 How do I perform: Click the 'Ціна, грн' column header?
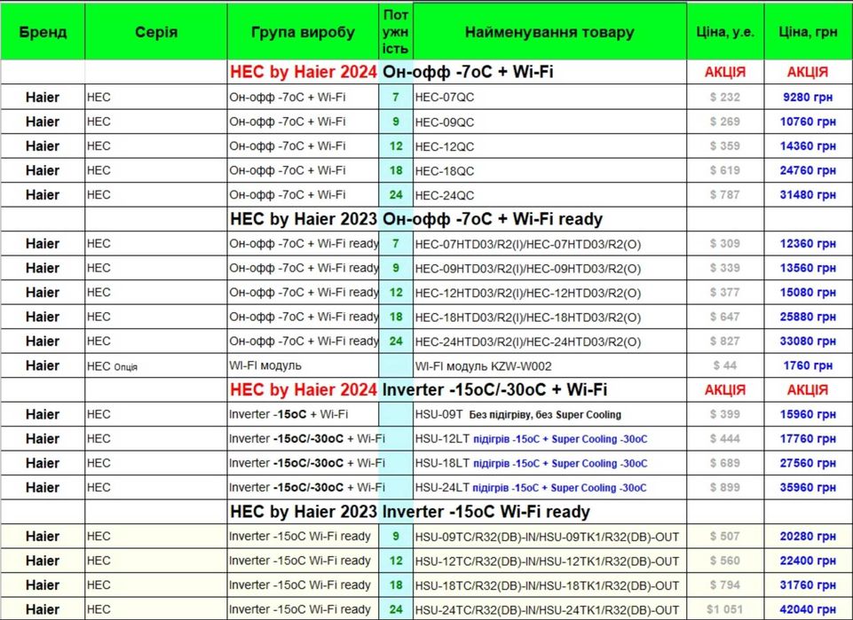[808, 32]
